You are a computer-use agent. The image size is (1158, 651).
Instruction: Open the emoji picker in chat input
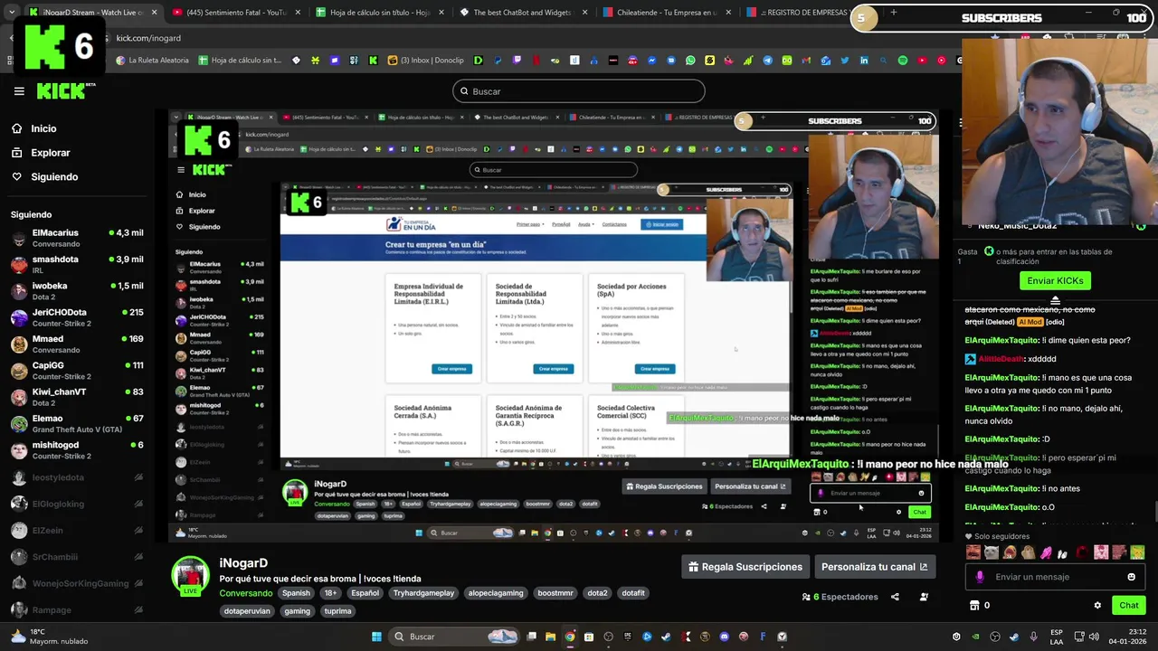(x=1131, y=577)
